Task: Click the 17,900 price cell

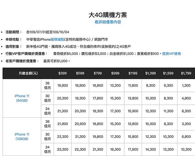Action: pyautogui.click(x=133, y=149)
